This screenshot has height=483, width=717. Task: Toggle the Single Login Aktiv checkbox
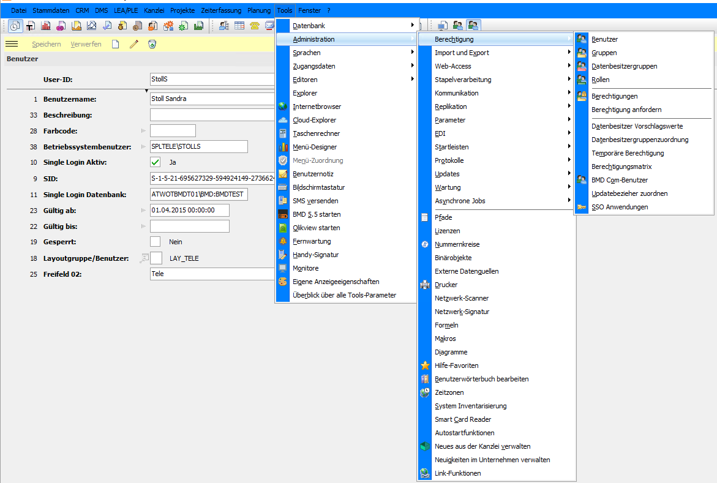click(x=156, y=162)
